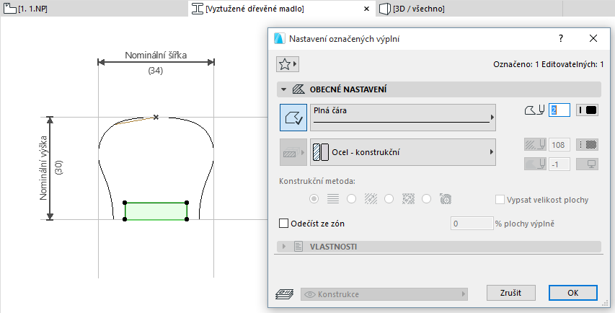This screenshot has height=313, width=615.
Task: Select the green steel fill rectangle
Action: click(156, 211)
